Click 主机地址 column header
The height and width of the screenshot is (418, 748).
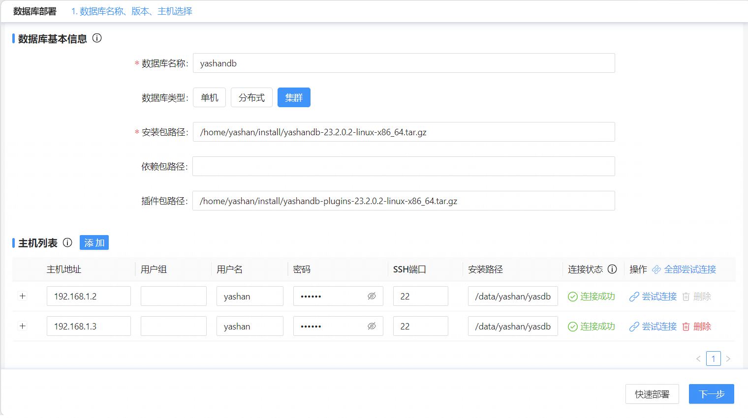[64, 269]
